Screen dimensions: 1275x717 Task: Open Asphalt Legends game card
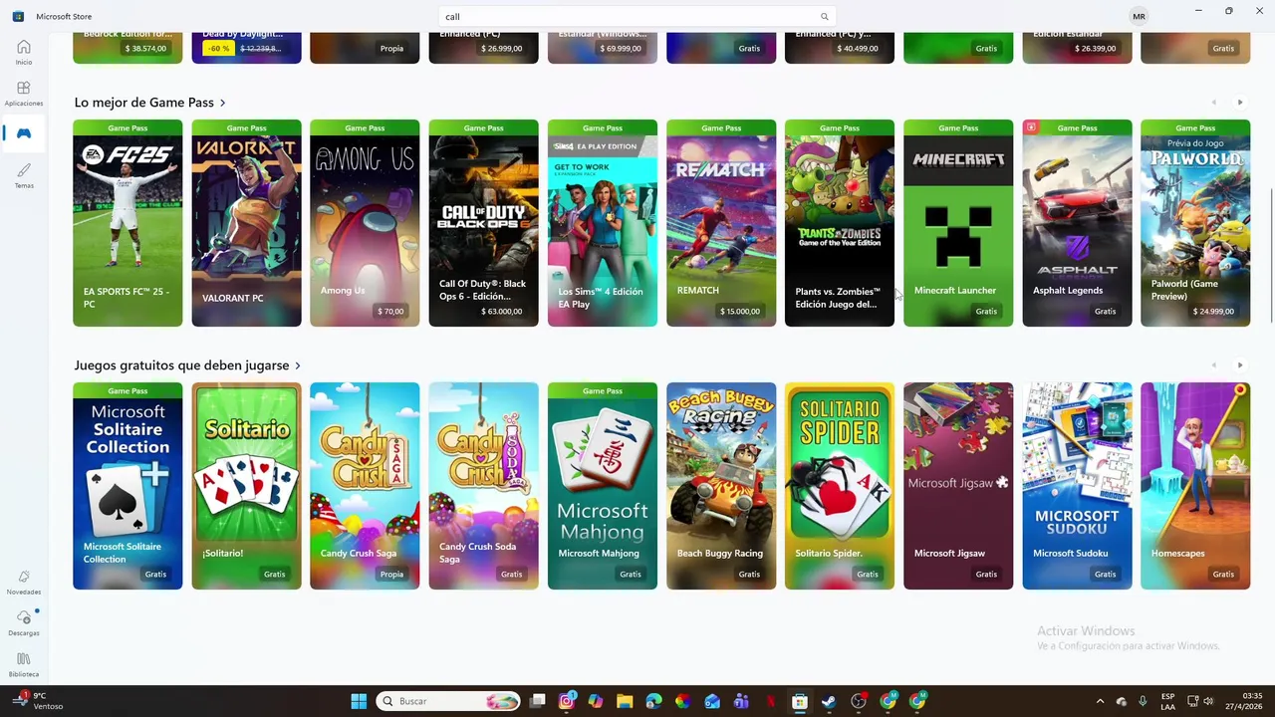[x=1077, y=223]
